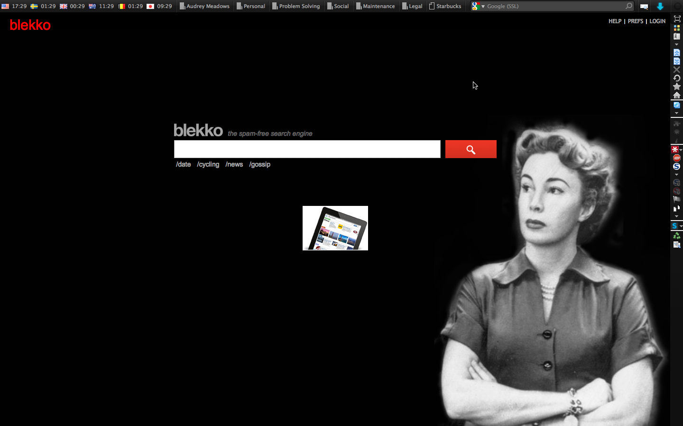This screenshot has width=683, height=426.
Task: Open the Social bookmark folder
Action: (x=338, y=6)
